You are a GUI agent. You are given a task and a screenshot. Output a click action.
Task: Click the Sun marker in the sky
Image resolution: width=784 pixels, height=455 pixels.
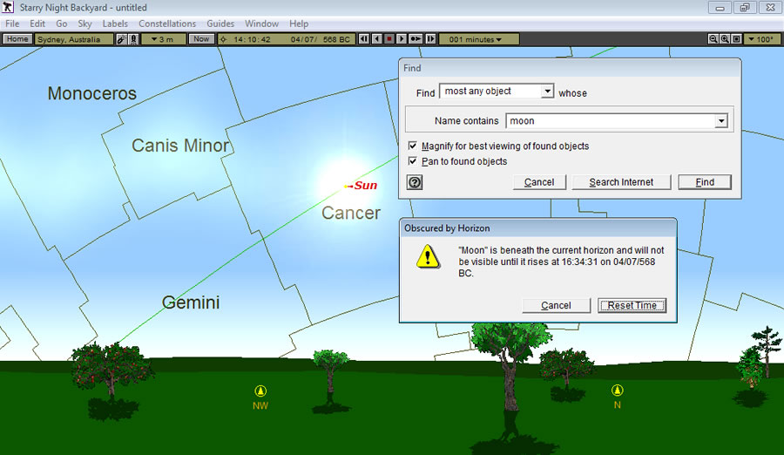point(346,187)
